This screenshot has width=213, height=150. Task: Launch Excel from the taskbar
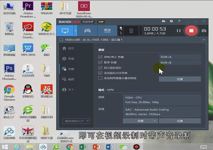pos(83,147)
